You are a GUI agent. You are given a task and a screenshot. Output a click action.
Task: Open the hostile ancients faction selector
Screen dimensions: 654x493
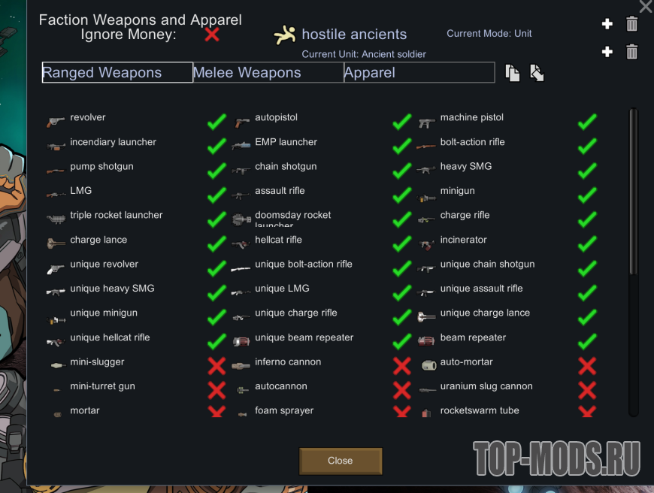coord(354,35)
